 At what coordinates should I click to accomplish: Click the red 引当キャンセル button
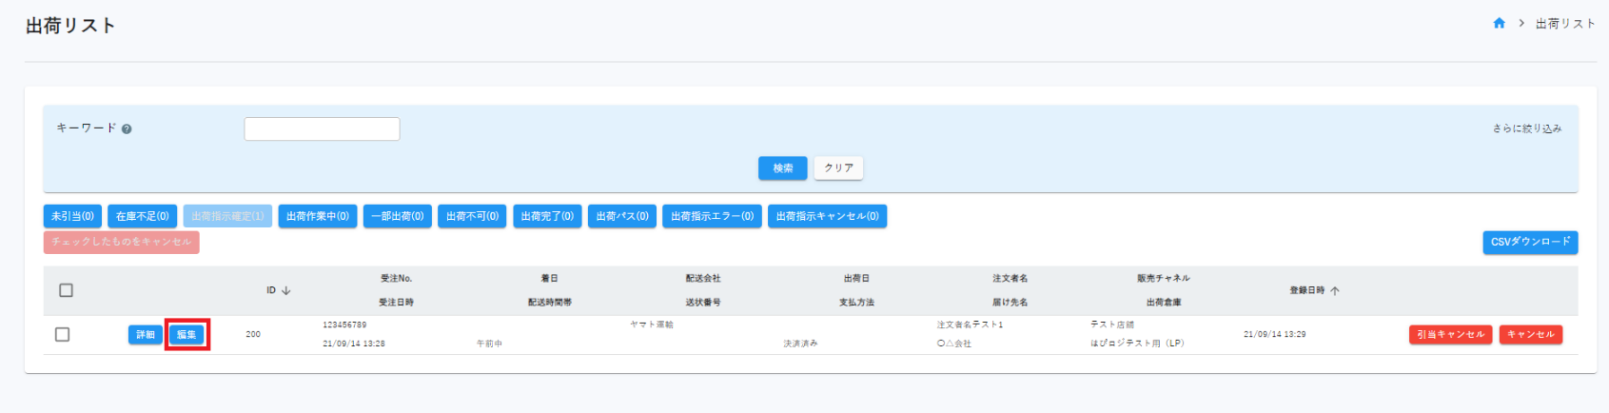point(1450,335)
